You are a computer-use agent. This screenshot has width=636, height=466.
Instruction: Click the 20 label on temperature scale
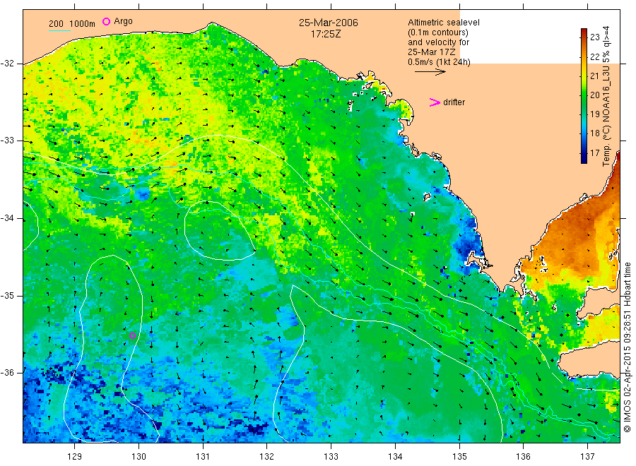tap(594, 95)
